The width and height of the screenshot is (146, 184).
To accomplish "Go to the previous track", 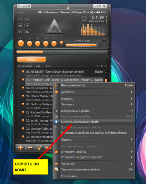I will coord(46,43).
